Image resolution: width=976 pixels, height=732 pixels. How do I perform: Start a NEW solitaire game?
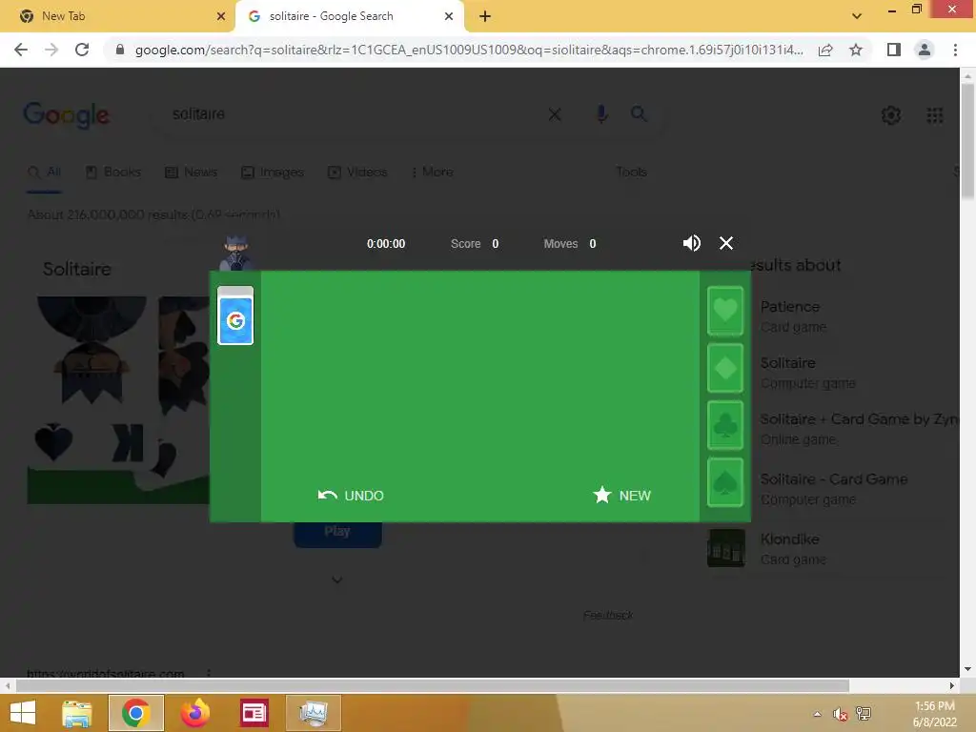(621, 496)
